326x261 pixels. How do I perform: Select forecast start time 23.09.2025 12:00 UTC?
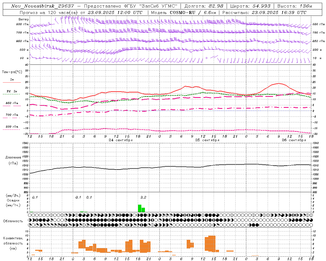pyautogui.click(x=115, y=12)
